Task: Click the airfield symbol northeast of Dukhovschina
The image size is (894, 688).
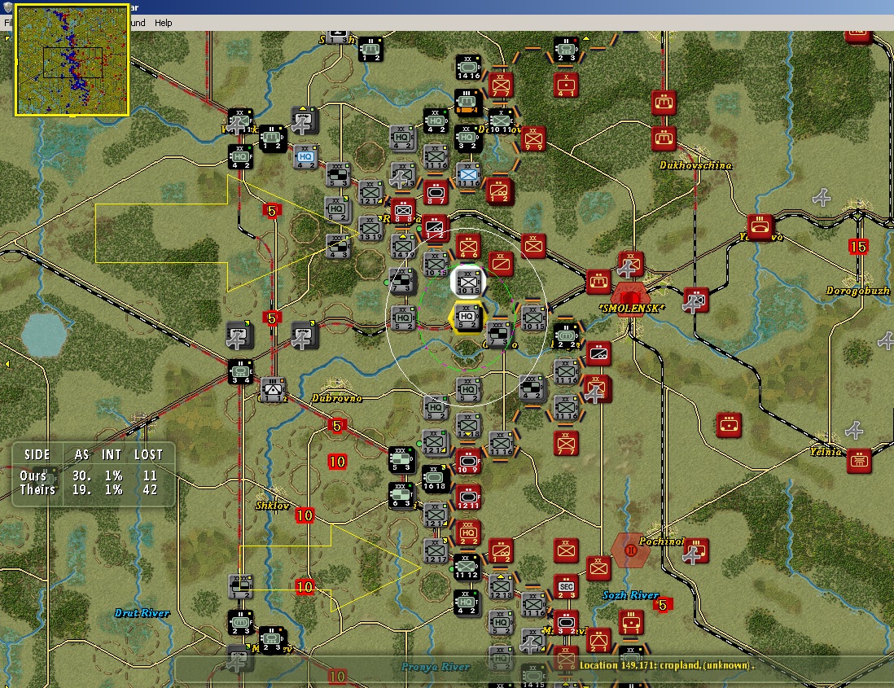Action: 822,198
